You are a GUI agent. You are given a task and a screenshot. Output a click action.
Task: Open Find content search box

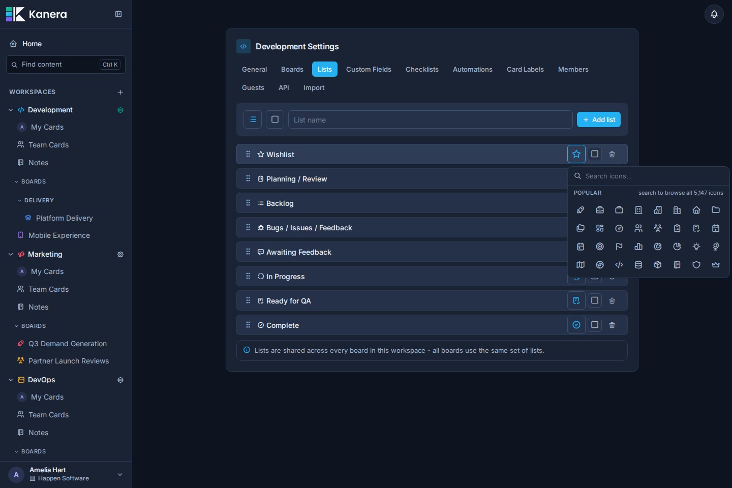click(66, 65)
